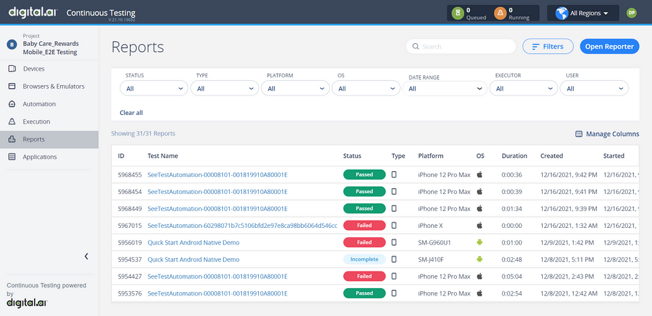Viewport: 652px width, 316px height.
Task: Click the Open Reporter button
Action: (x=610, y=47)
